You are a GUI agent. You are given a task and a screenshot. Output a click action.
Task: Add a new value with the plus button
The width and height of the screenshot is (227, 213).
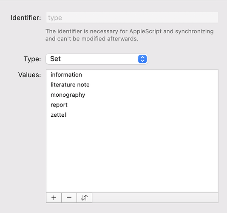pyautogui.click(x=54, y=198)
